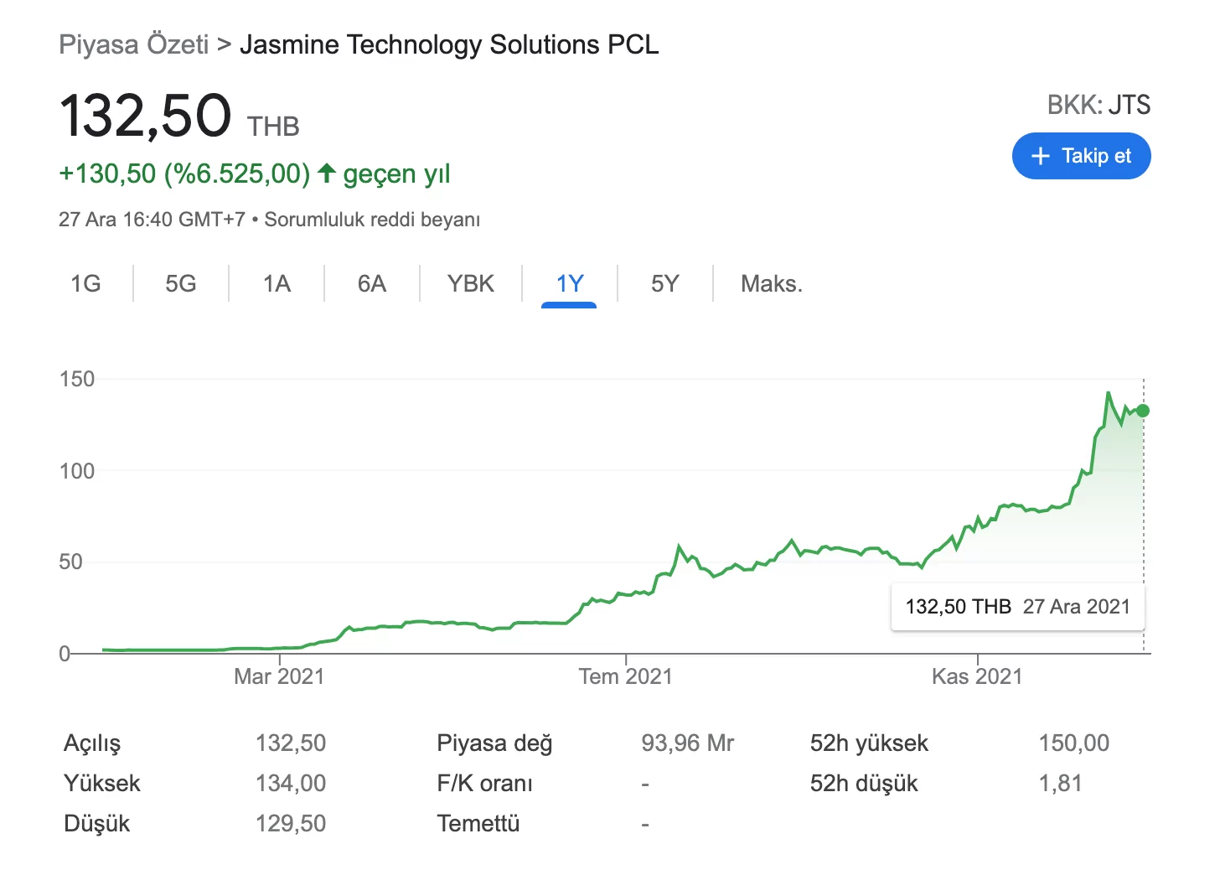Click the BKK: JTS ticker label
The height and width of the screenshot is (875, 1220).
(x=1099, y=105)
